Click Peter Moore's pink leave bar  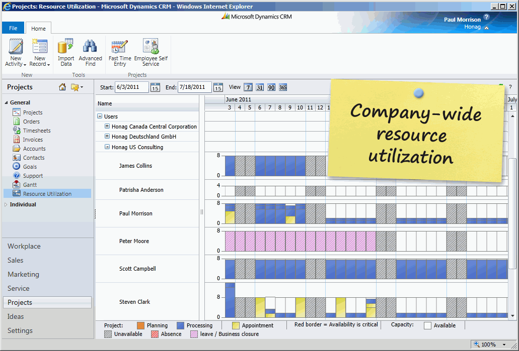click(x=300, y=241)
